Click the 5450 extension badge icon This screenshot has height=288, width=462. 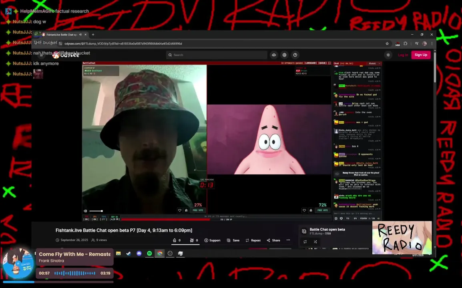pos(397,44)
